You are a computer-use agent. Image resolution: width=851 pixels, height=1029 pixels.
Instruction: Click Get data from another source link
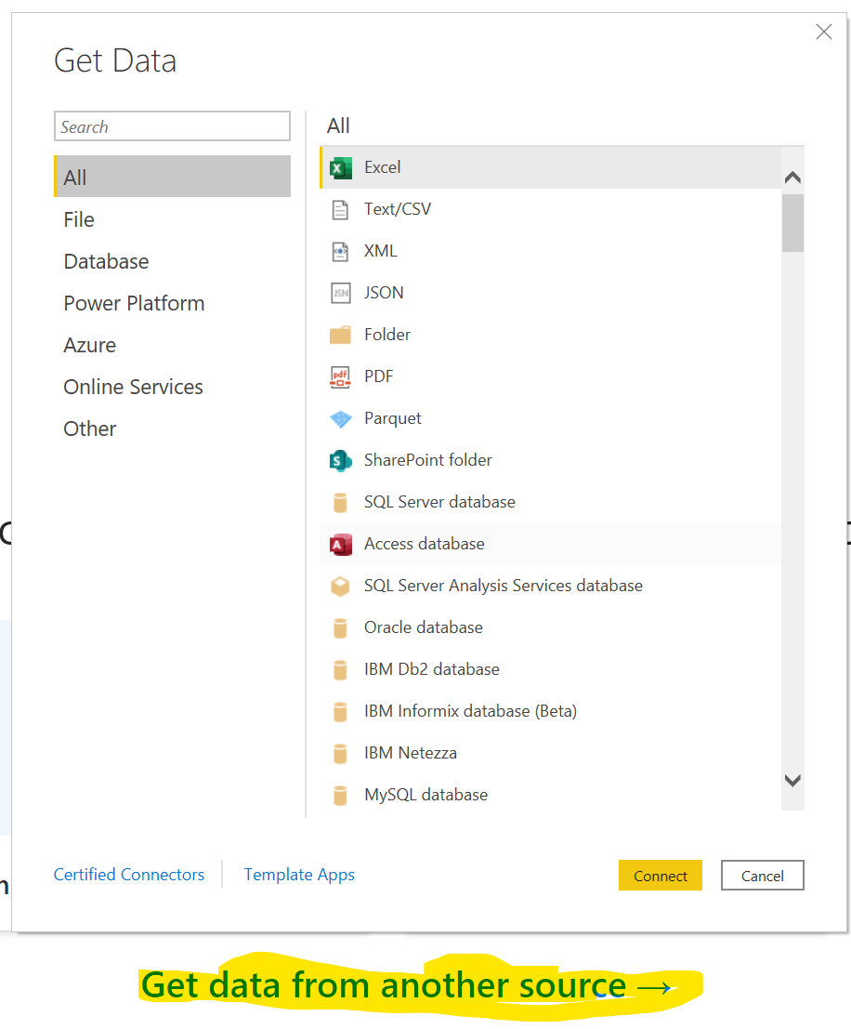406,985
